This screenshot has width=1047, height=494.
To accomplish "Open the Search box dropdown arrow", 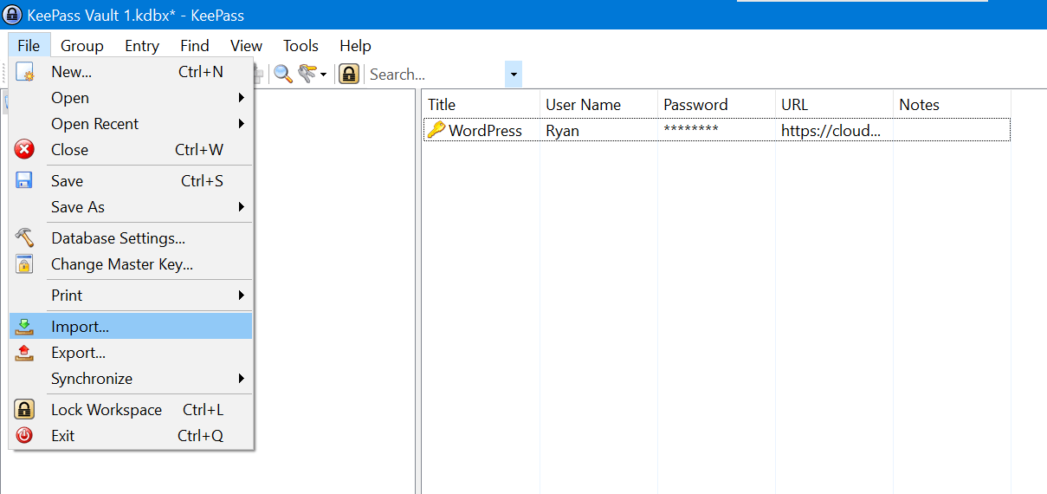I will [x=514, y=75].
